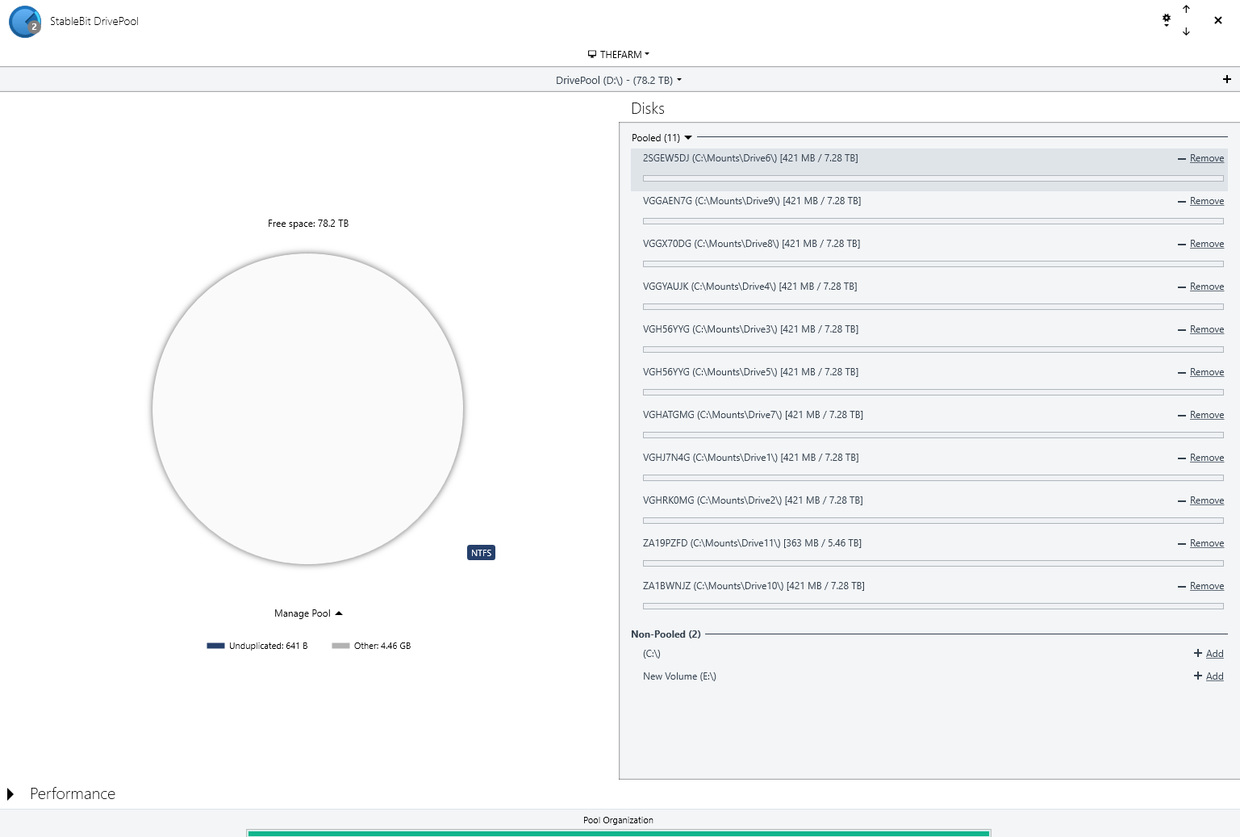Remove drive VGHJ7N4G from the pool
The width and height of the screenshot is (1240, 837).
tap(1207, 458)
